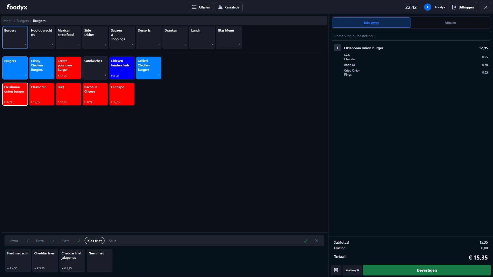Viewport: 493px width, 277px height.
Task: Open the Sandwiches subcategory
Action: (95, 68)
